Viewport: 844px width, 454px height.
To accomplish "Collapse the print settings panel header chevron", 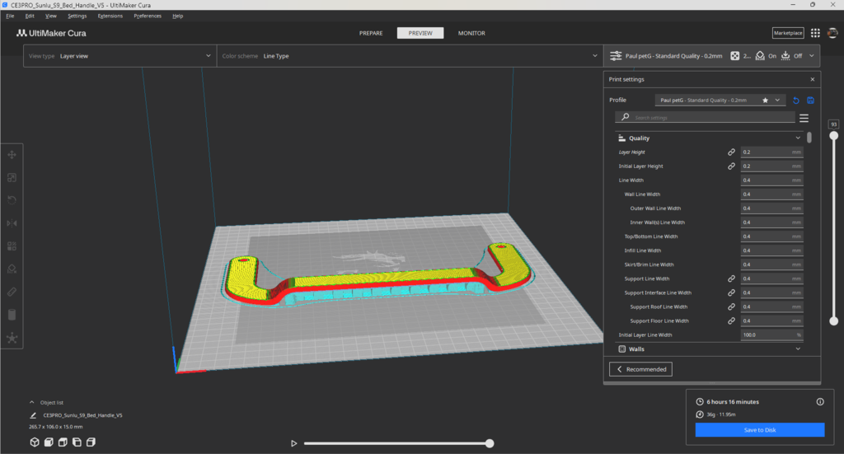I will [x=812, y=56].
